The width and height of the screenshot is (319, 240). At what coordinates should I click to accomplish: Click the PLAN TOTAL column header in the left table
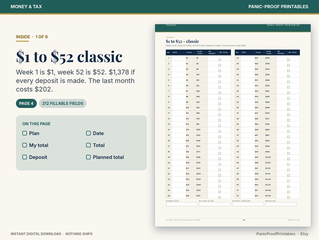pos(200,52)
